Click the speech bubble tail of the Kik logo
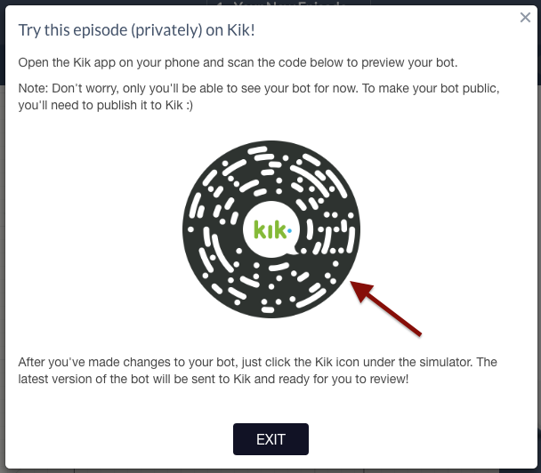 (x=294, y=251)
